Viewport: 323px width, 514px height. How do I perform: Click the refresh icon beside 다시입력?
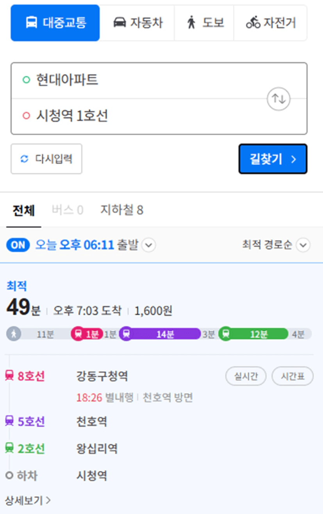pyautogui.click(x=25, y=159)
